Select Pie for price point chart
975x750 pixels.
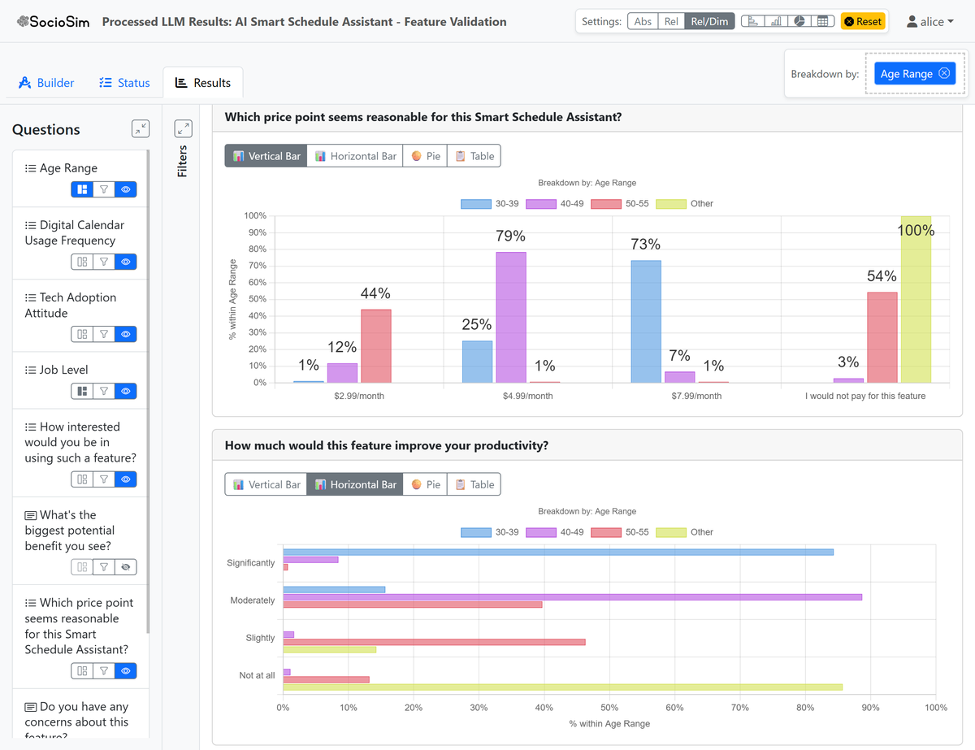tap(425, 156)
